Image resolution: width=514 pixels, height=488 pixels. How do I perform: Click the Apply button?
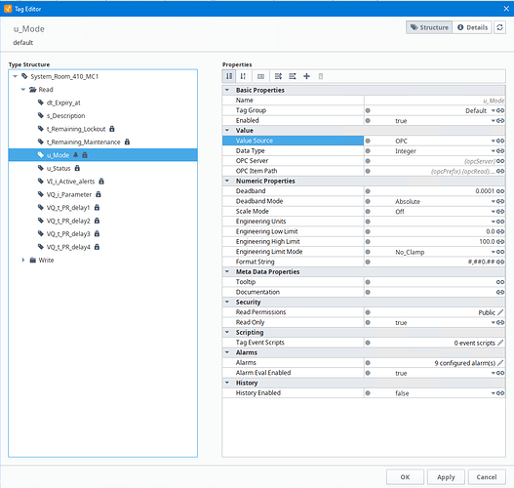click(446, 477)
